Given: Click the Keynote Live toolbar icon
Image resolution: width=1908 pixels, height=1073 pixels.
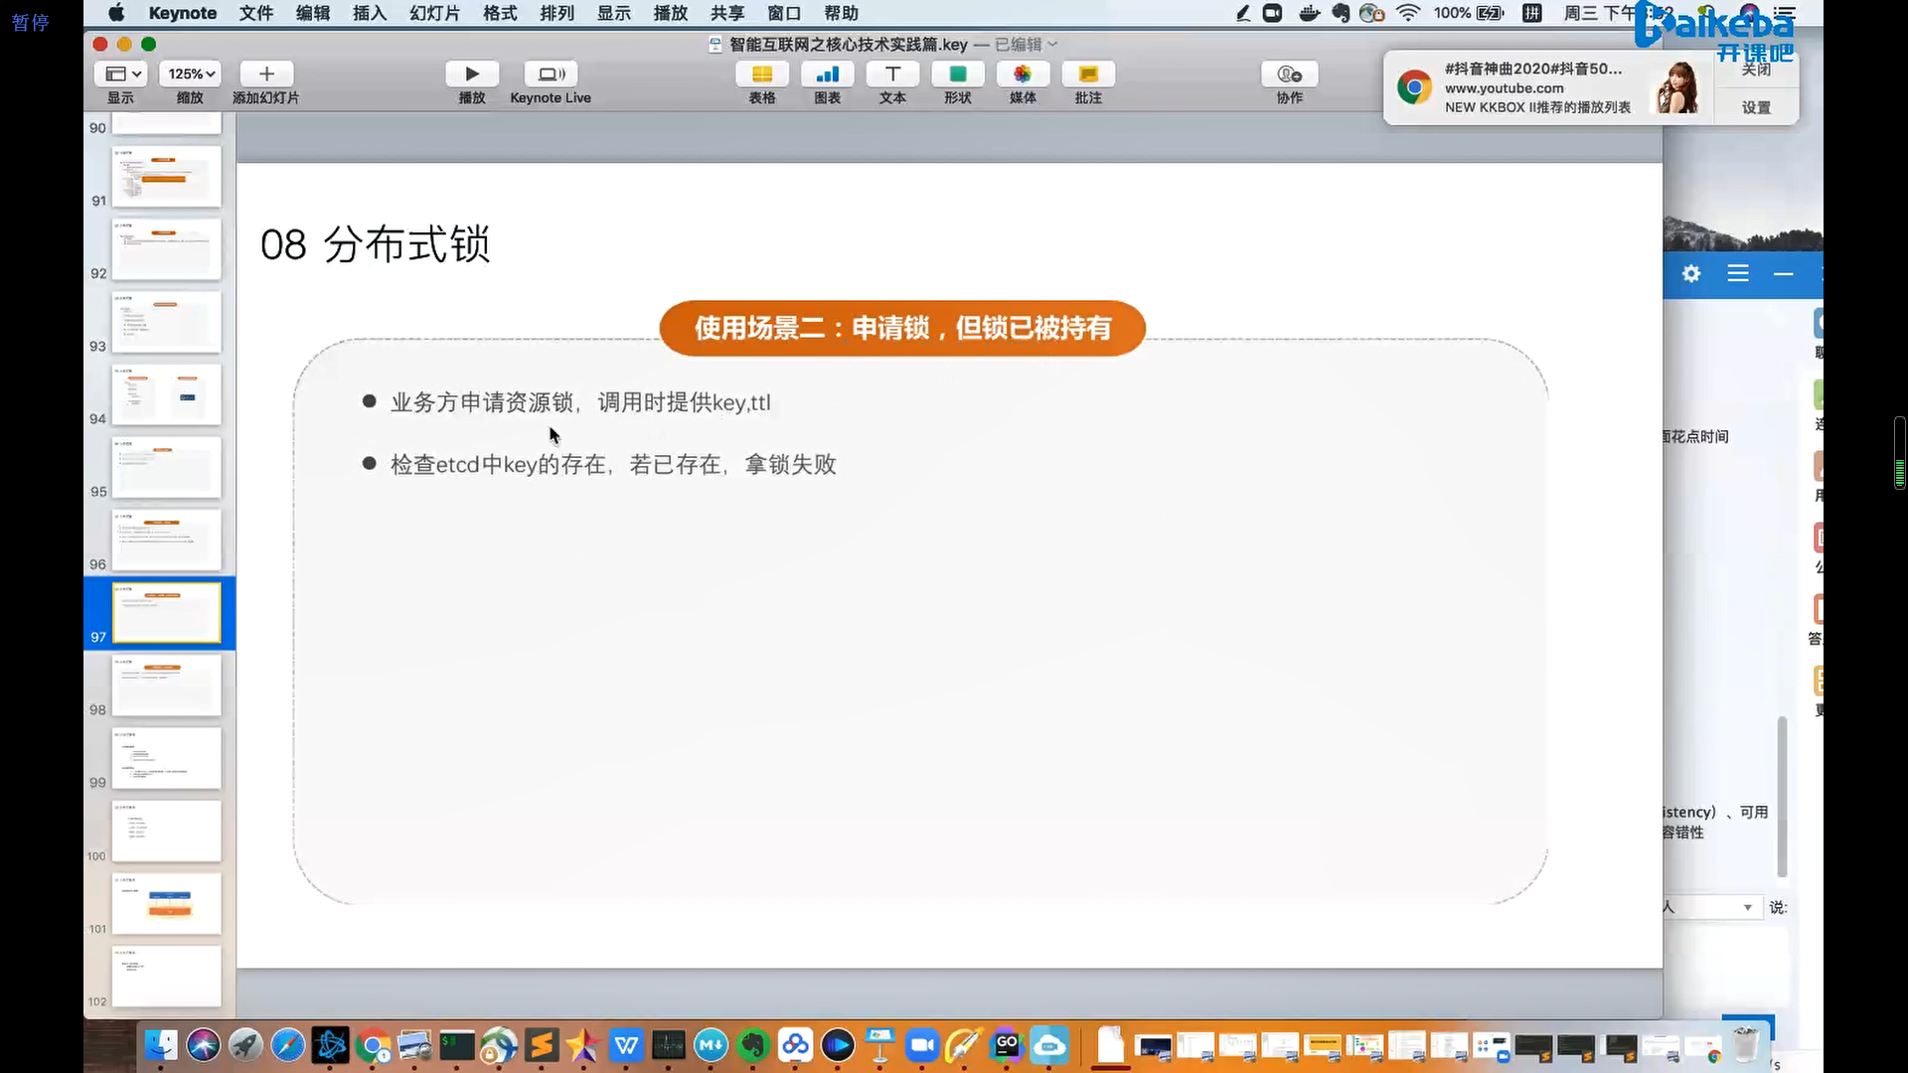Looking at the screenshot, I should pos(550,75).
